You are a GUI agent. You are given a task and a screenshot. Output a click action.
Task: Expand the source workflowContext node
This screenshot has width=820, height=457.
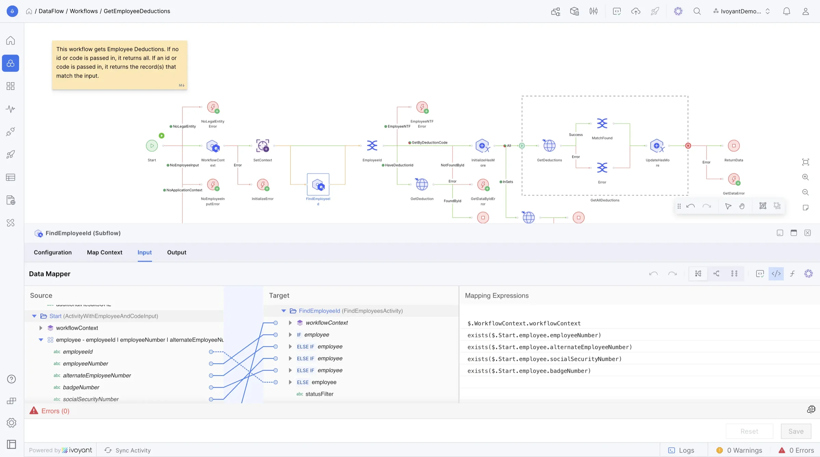(41, 328)
